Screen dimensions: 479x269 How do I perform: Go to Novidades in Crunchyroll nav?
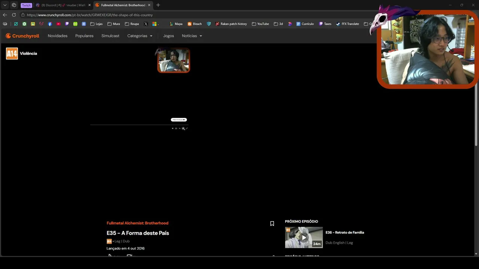point(58,36)
